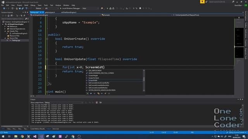Click Home icon in Solution Explorer toolbar

(x=9, y=15)
